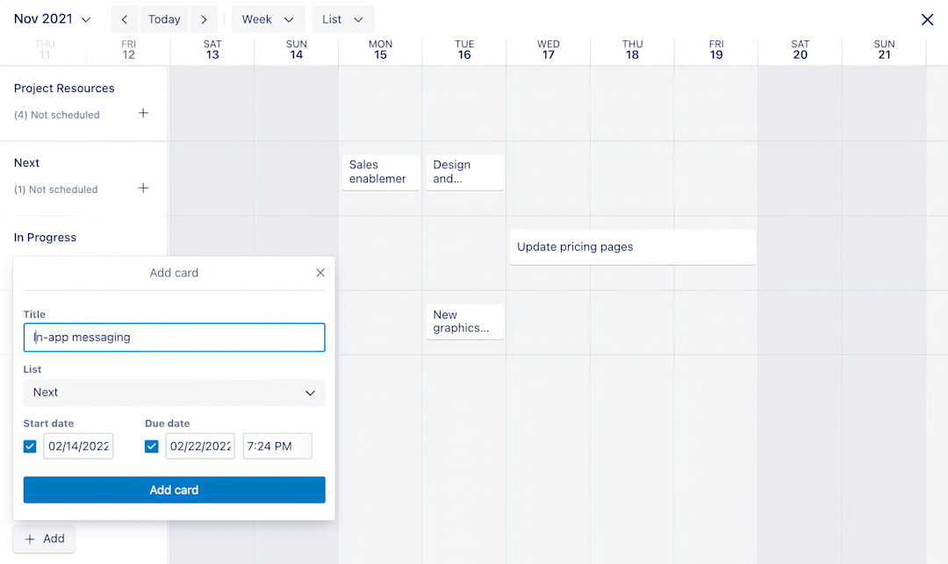Screen dimensions: 948x564
Task: Select the Sales enablement card on Monday
Action: click(x=381, y=172)
